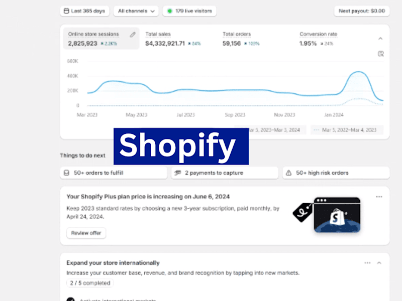Click the pencil edit icon on Online store sessions
This screenshot has height=301, width=402.
point(133,35)
